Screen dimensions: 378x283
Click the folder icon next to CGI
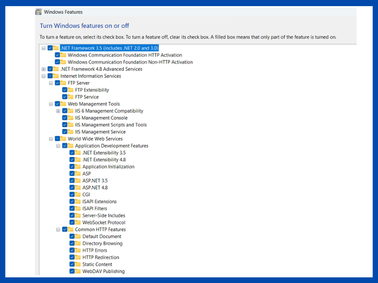78,194
